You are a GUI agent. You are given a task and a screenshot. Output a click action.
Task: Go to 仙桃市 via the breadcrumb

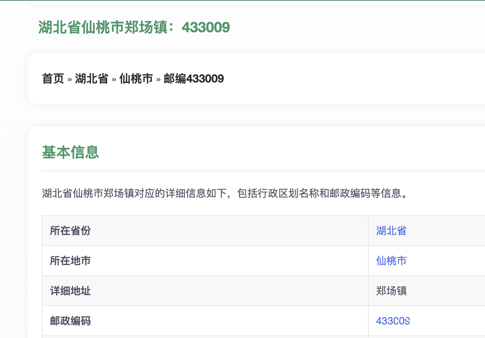point(136,78)
